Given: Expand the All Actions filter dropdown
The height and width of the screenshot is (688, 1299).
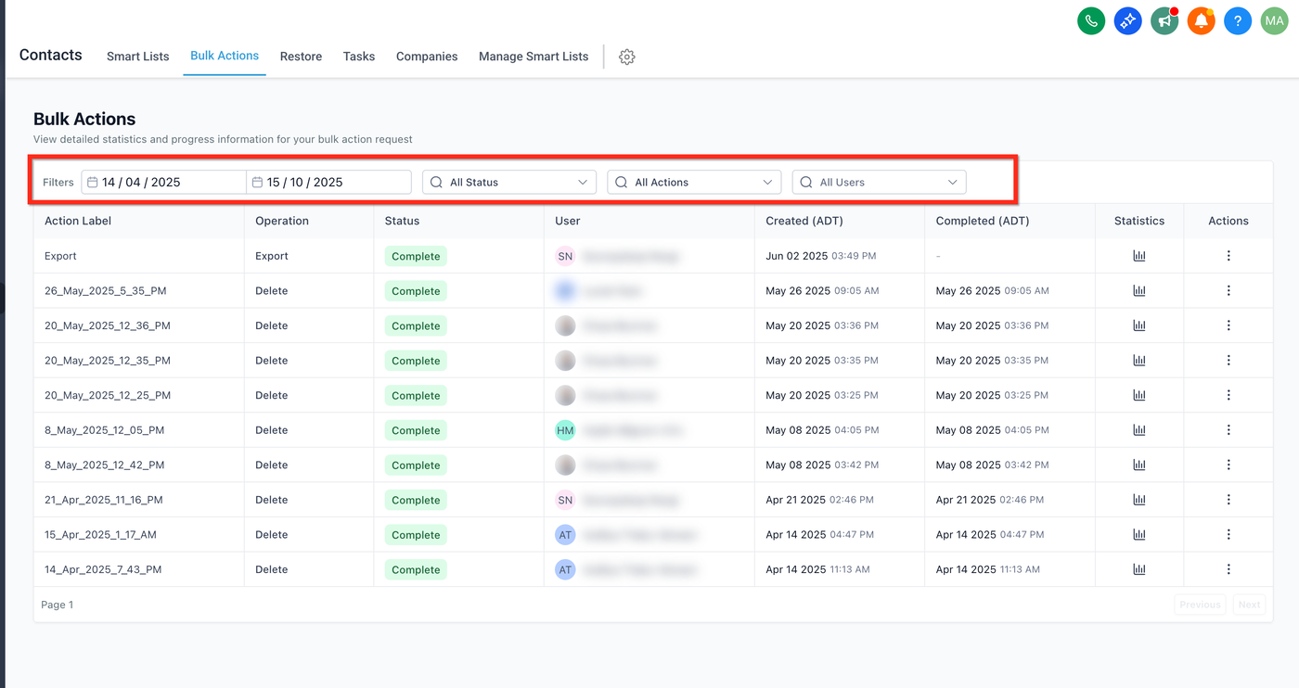Looking at the screenshot, I should point(693,183).
